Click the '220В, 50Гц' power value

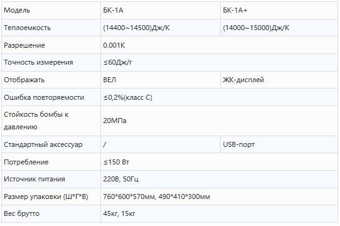tap(121, 179)
